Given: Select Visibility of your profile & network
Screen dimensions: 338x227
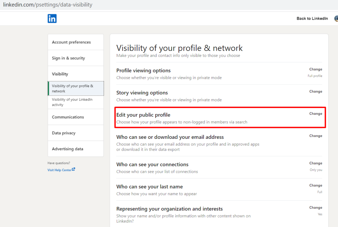Looking at the screenshot, I should (x=76, y=89).
